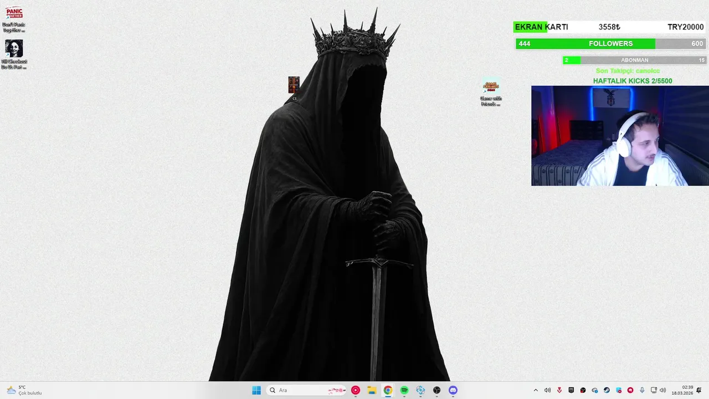Open volume control next to network icon
Image resolution: width=709 pixels, height=399 pixels.
coord(663,390)
